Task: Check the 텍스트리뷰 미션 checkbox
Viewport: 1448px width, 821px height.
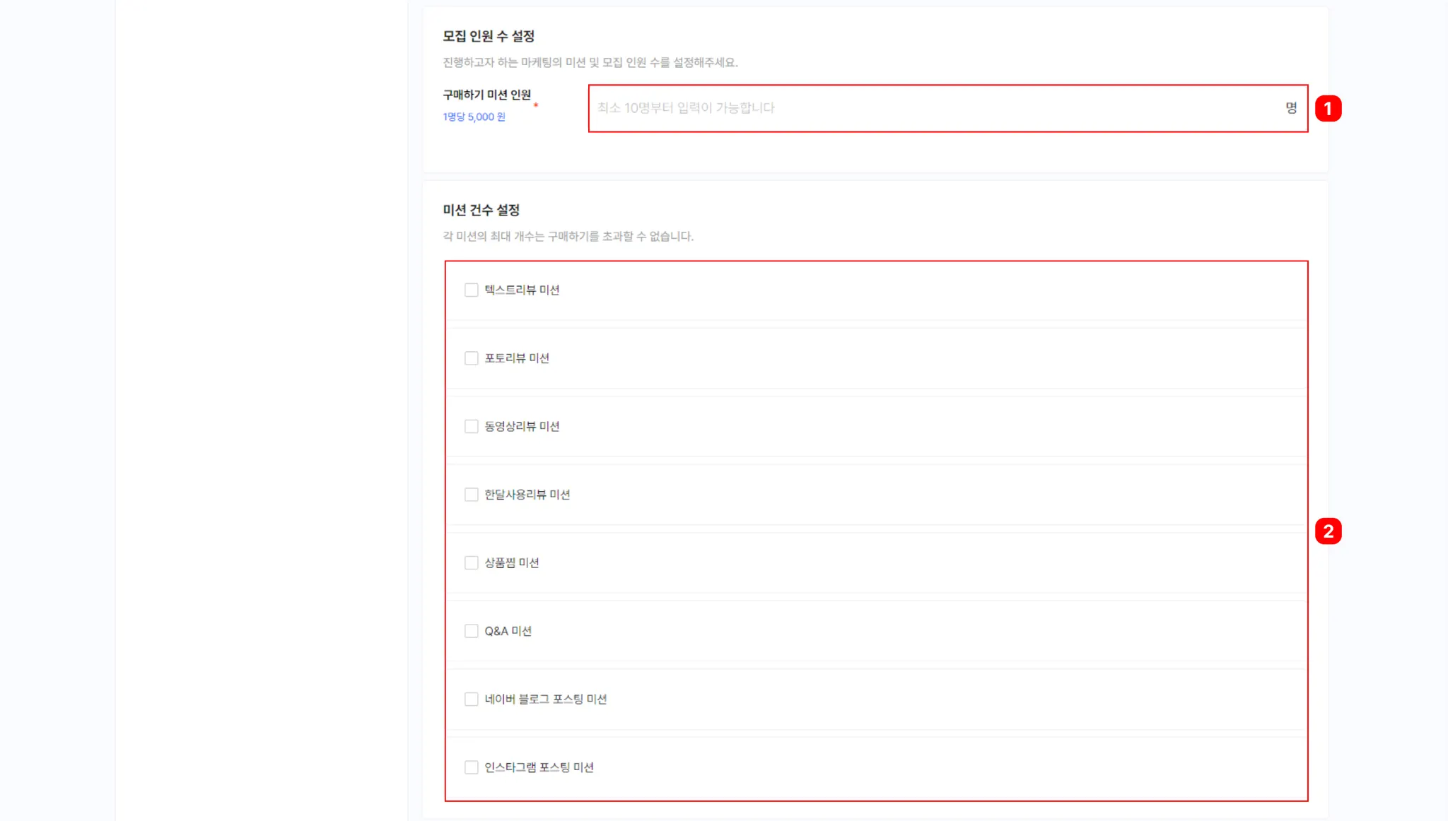Action: [x=471, y=290]
